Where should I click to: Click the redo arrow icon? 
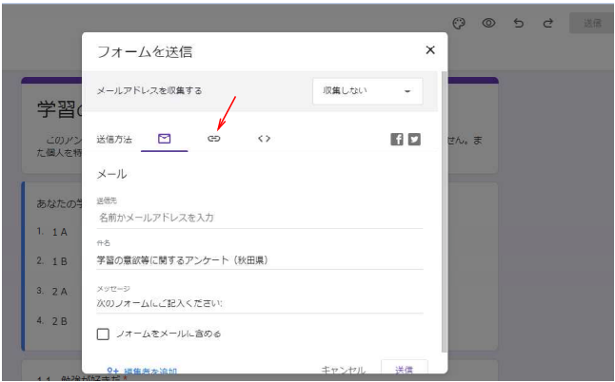548,24
